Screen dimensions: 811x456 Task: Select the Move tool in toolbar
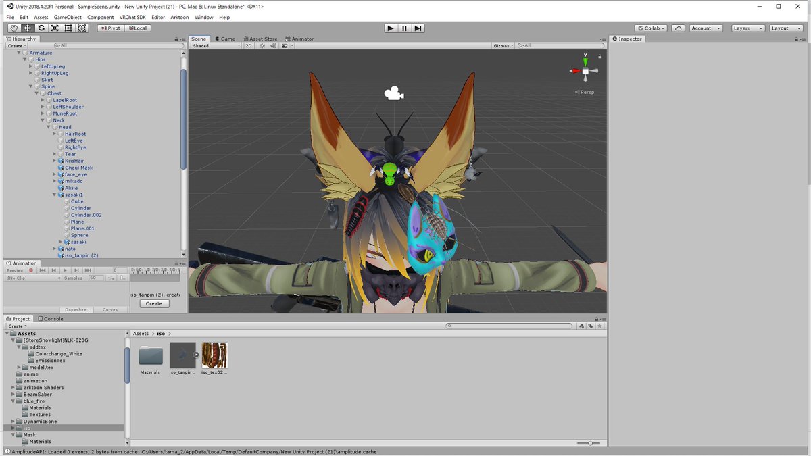[28, 28]
